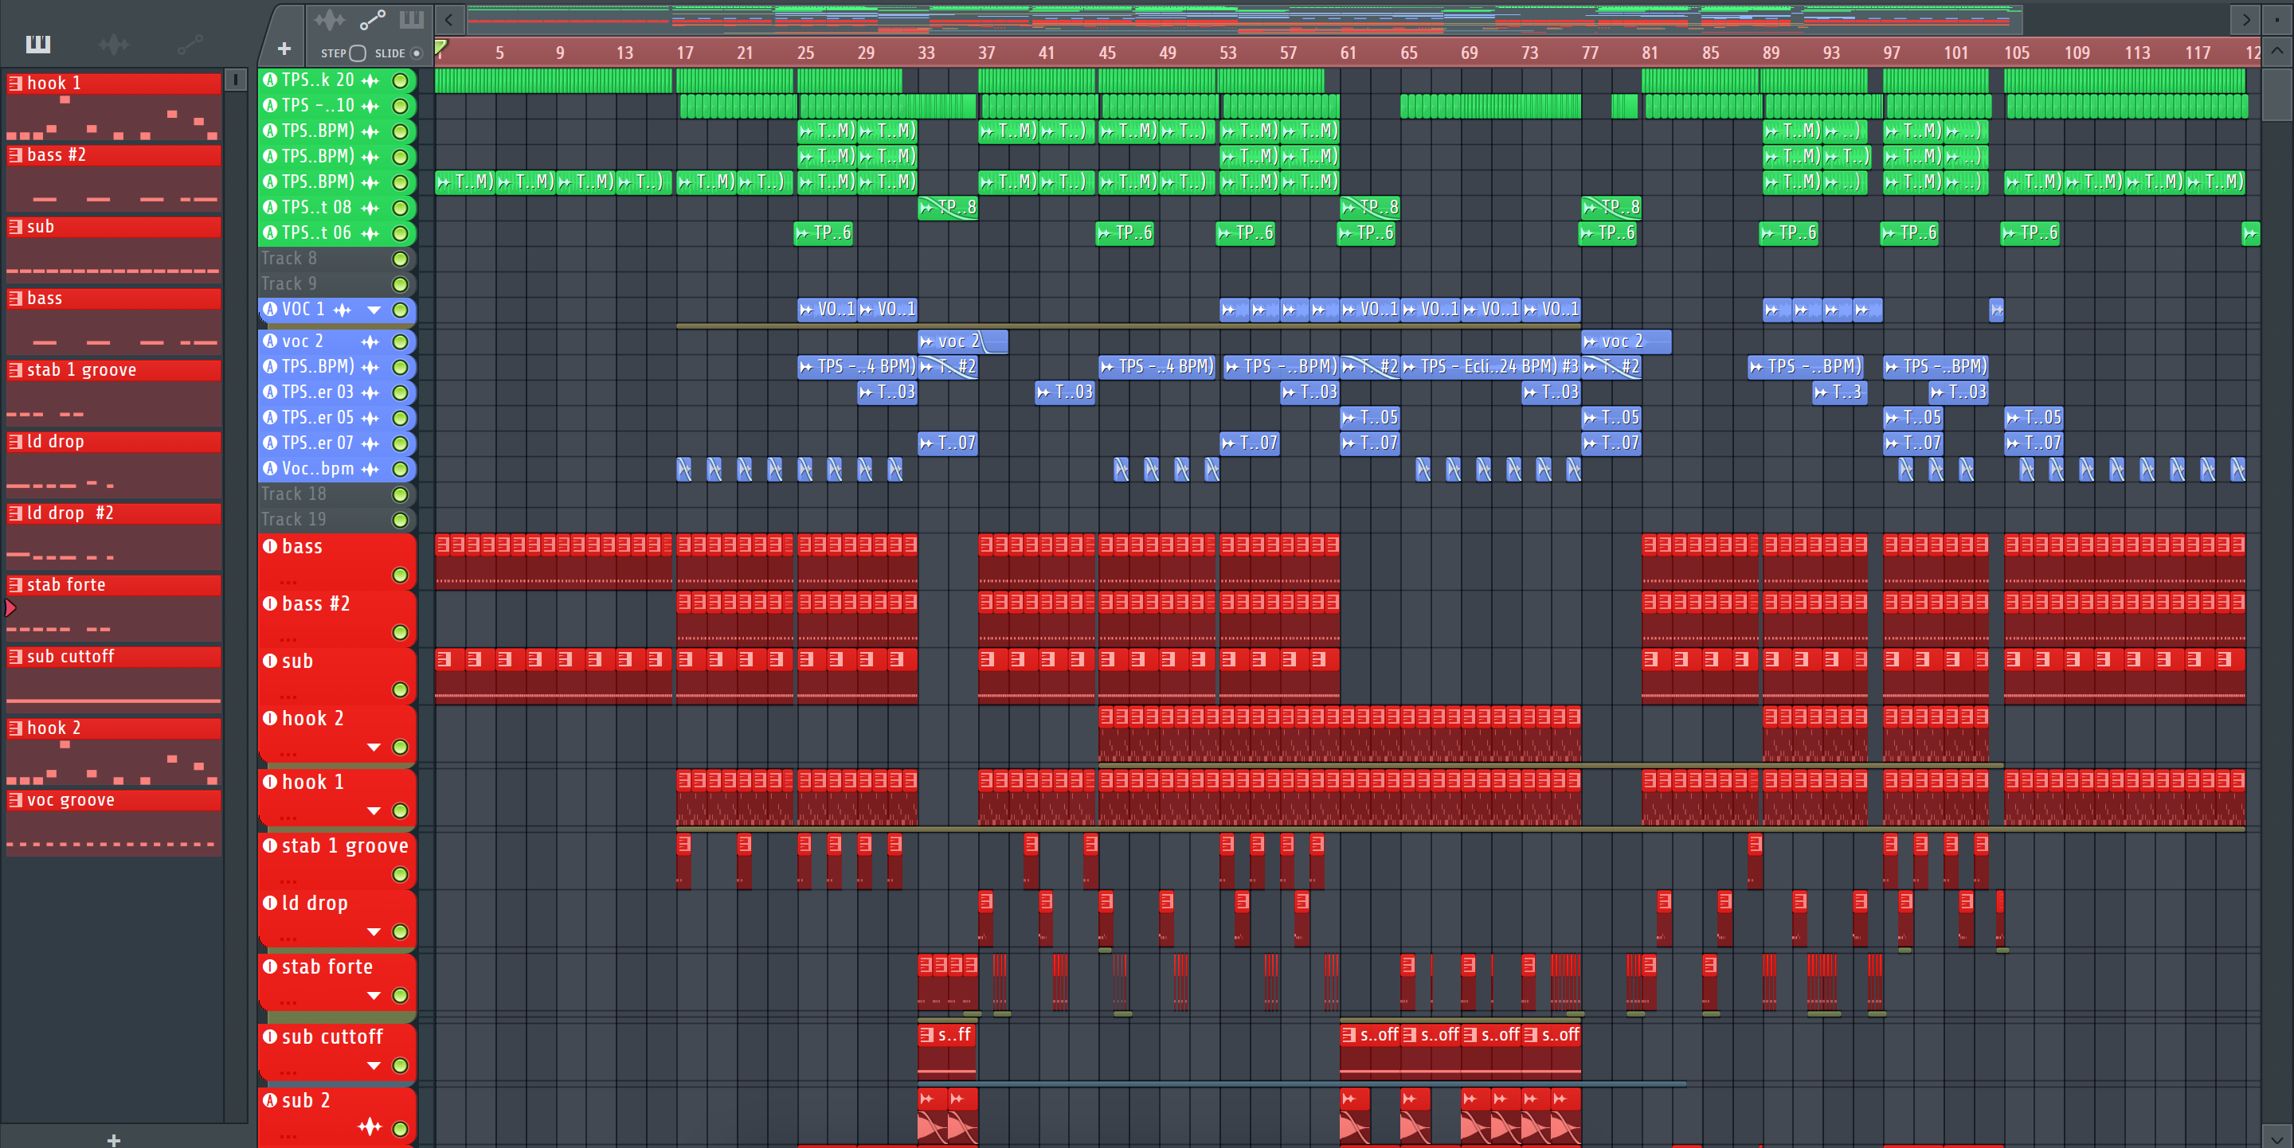
Task: Click waveform icon on TPS..er 07 track
Action: [370, 443]
